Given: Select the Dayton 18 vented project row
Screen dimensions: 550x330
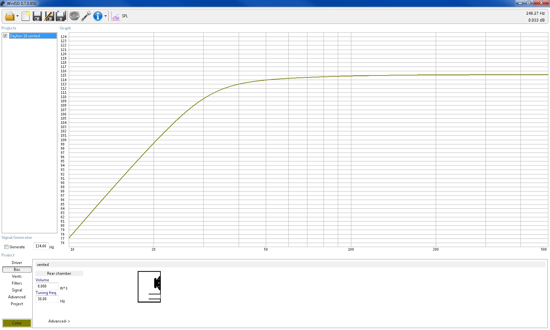Looking at the screenshot, I should coord(32,36).
